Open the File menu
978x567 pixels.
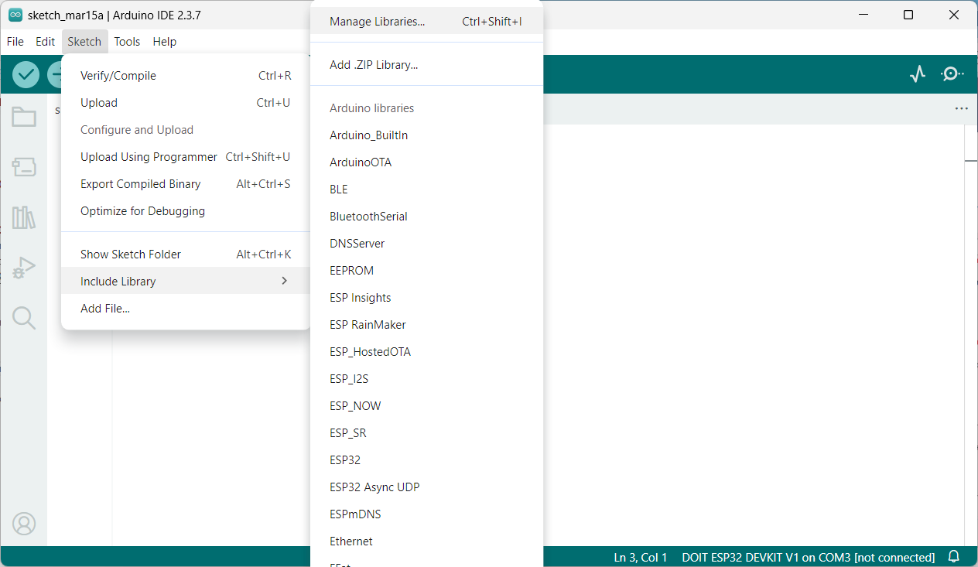point(15,42)
